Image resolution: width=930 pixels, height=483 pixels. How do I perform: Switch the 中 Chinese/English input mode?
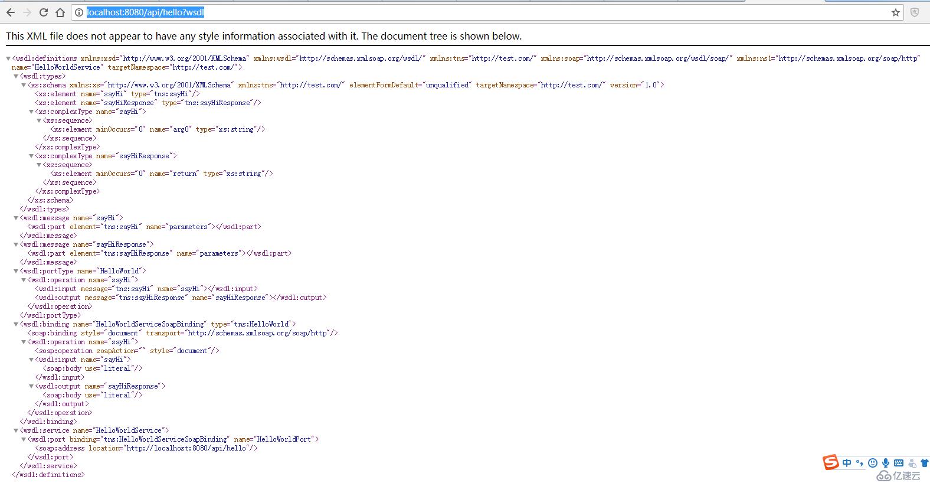[847, 463]
